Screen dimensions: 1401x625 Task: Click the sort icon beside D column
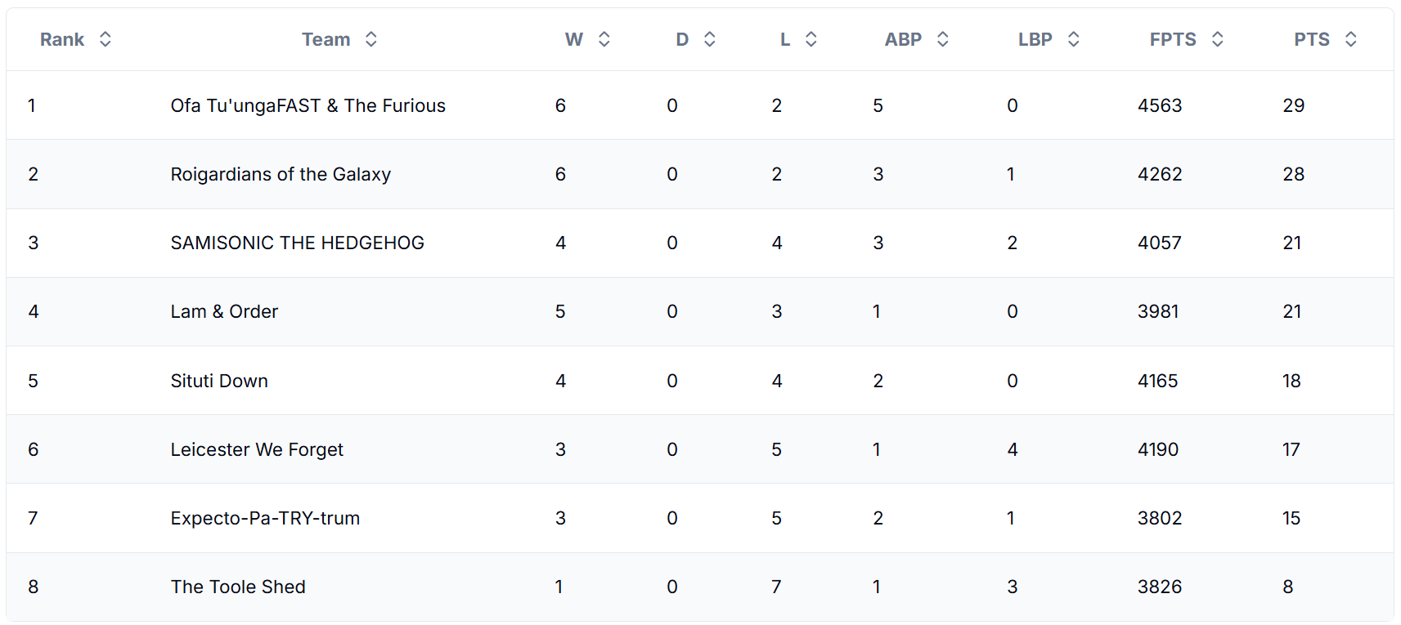click(x=709, y=39)
